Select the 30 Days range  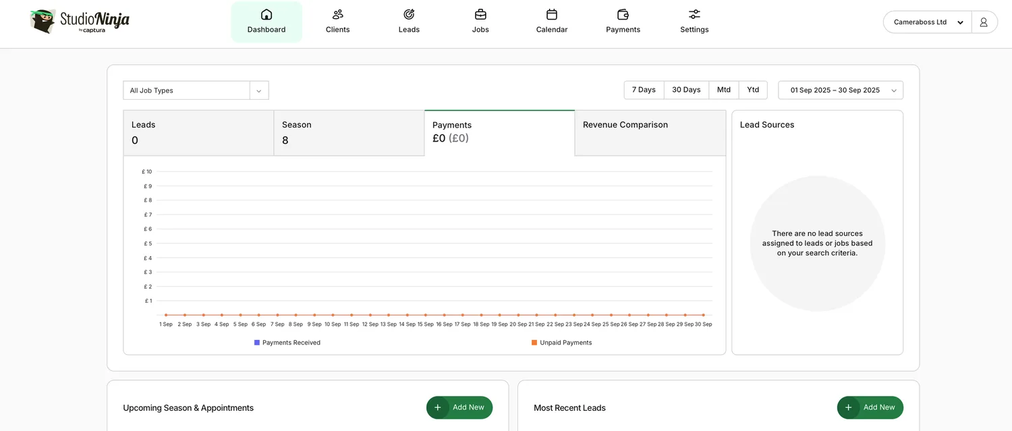pos(686,90)
